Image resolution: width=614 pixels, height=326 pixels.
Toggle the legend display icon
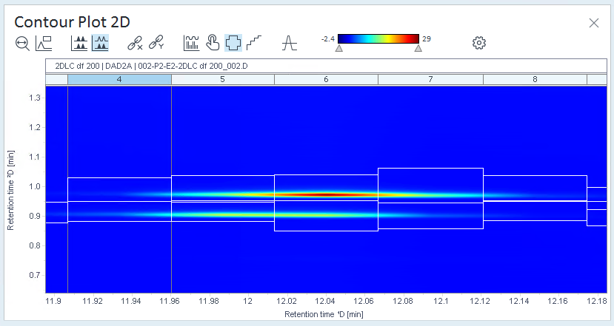[44, 43]
